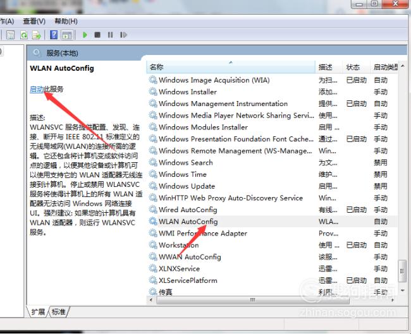The width and height of the screenshot is (411, 334).
Task: Select Windows Image Acquisition (WIA) row
Action: pyautogui.click(x=272, y=80)
